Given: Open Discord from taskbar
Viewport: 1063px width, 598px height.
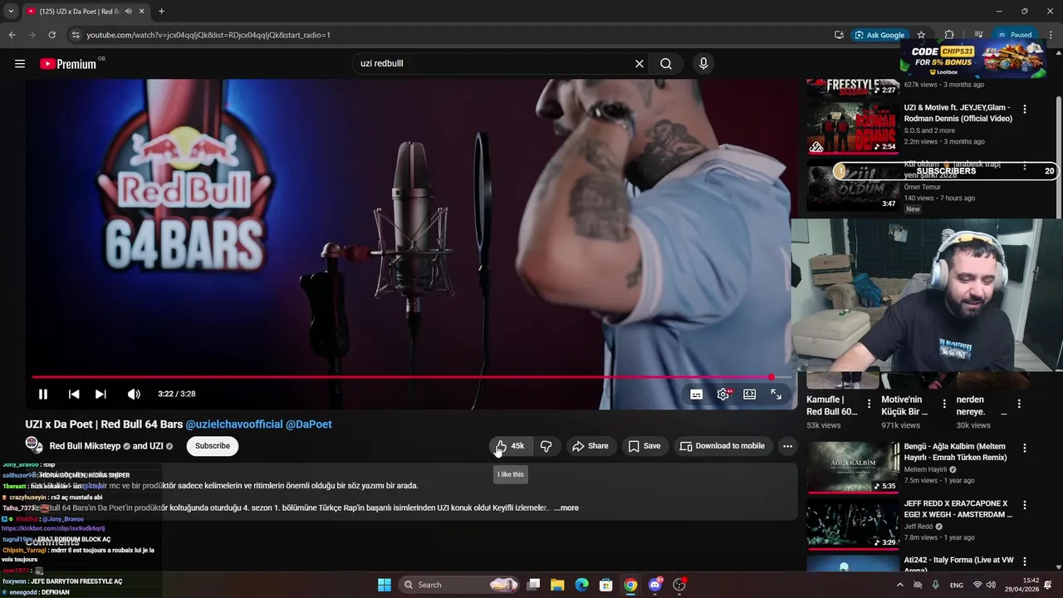Looking at the screenshot, I should point(655,585).
